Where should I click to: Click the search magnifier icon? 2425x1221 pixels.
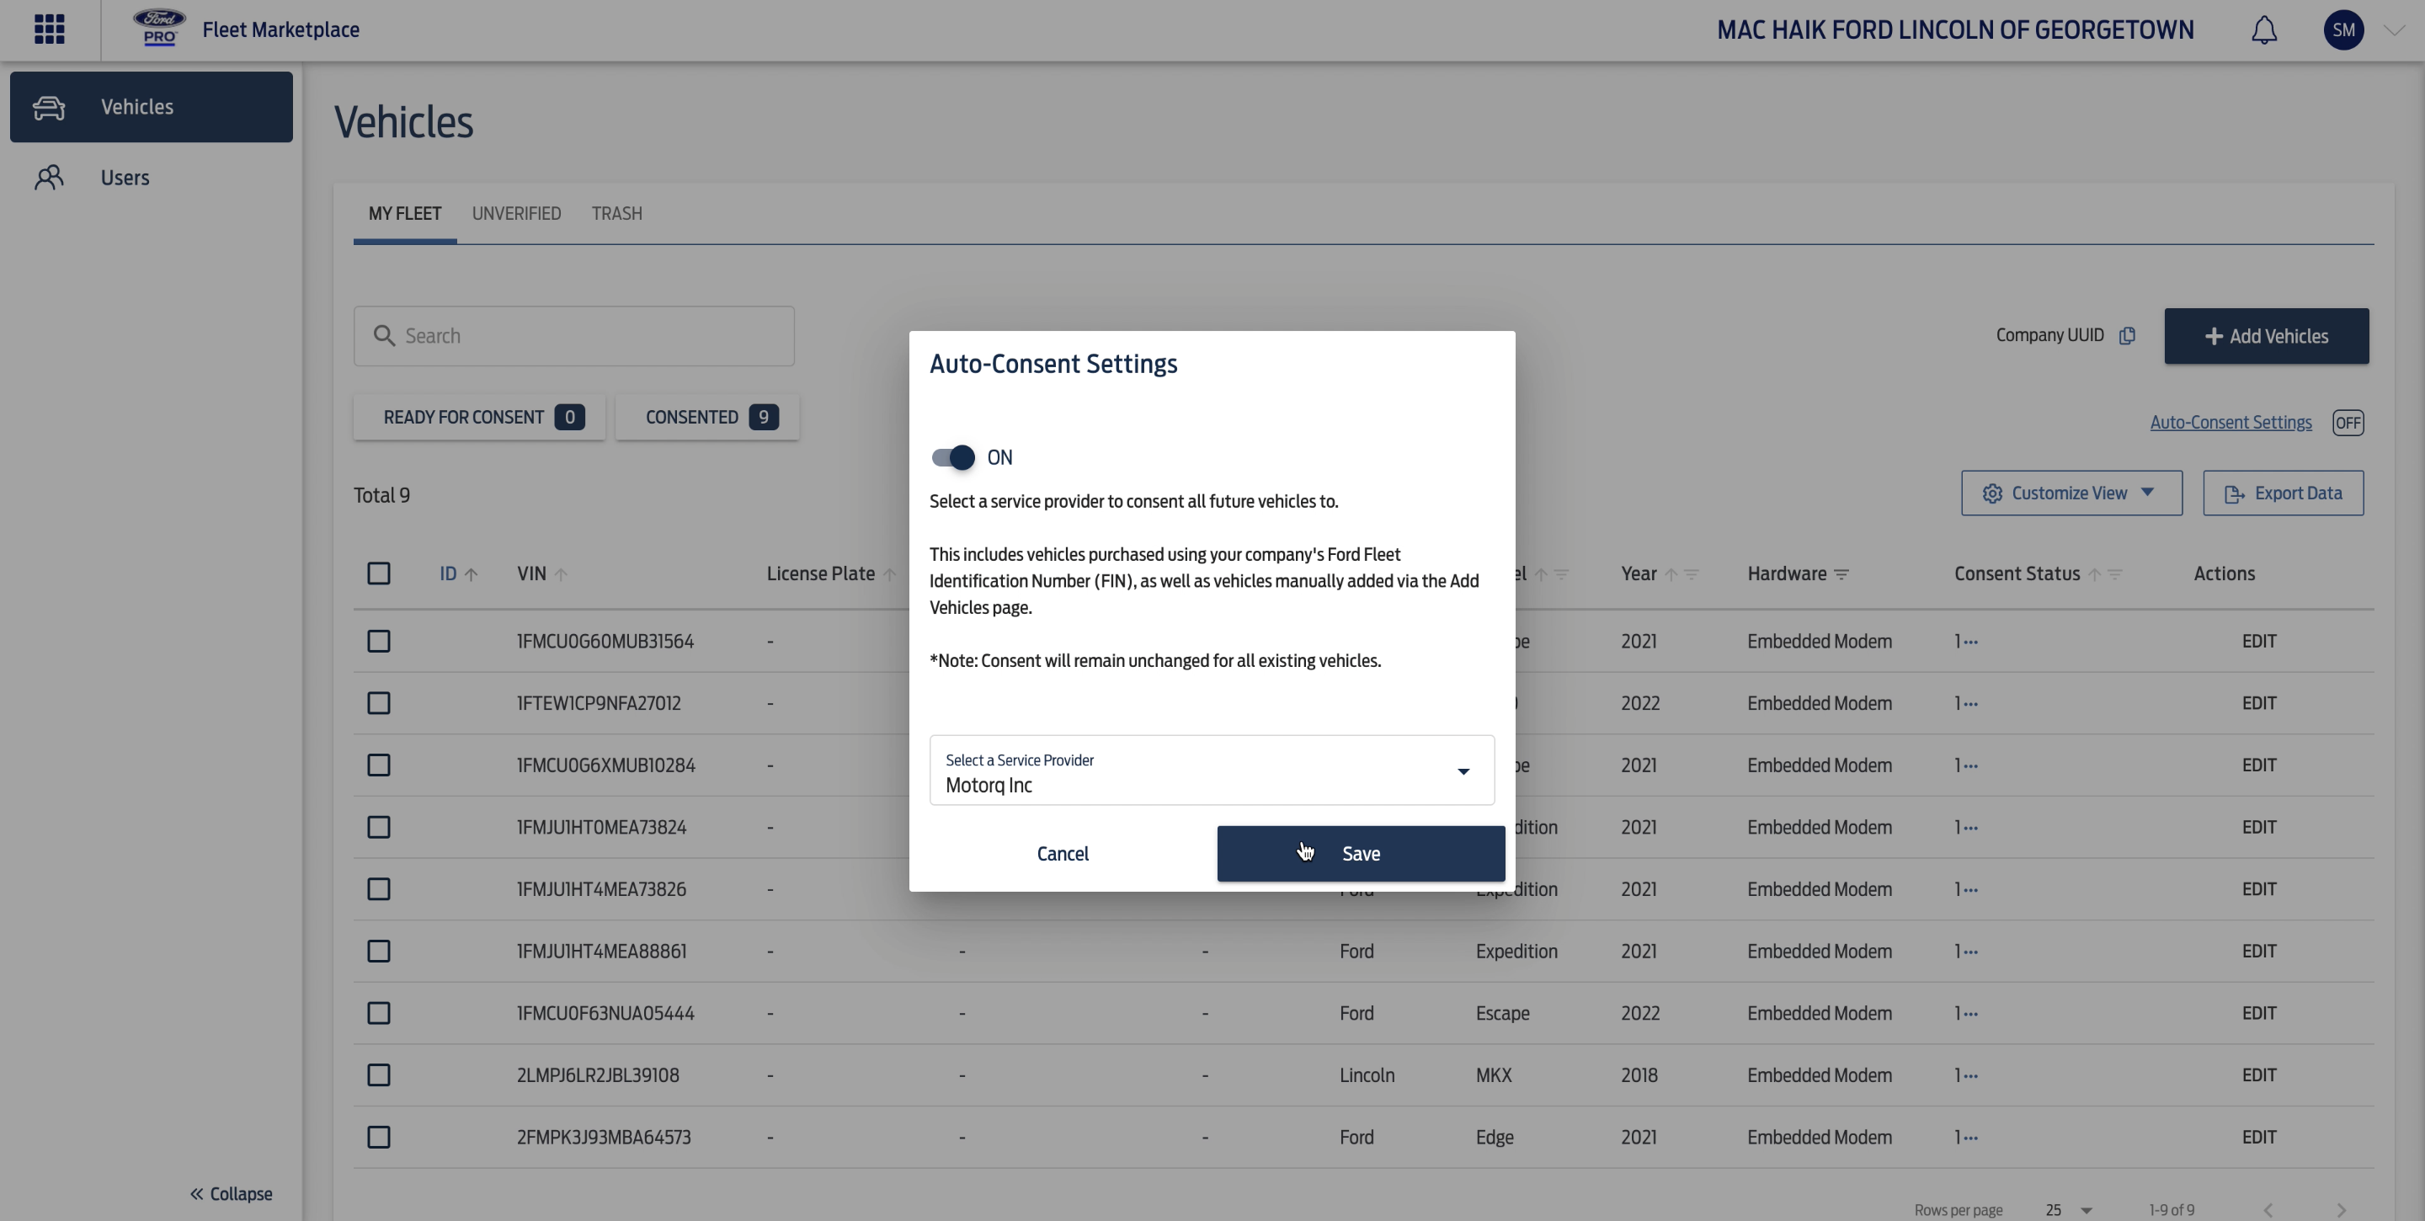click(x=385, y=335)
